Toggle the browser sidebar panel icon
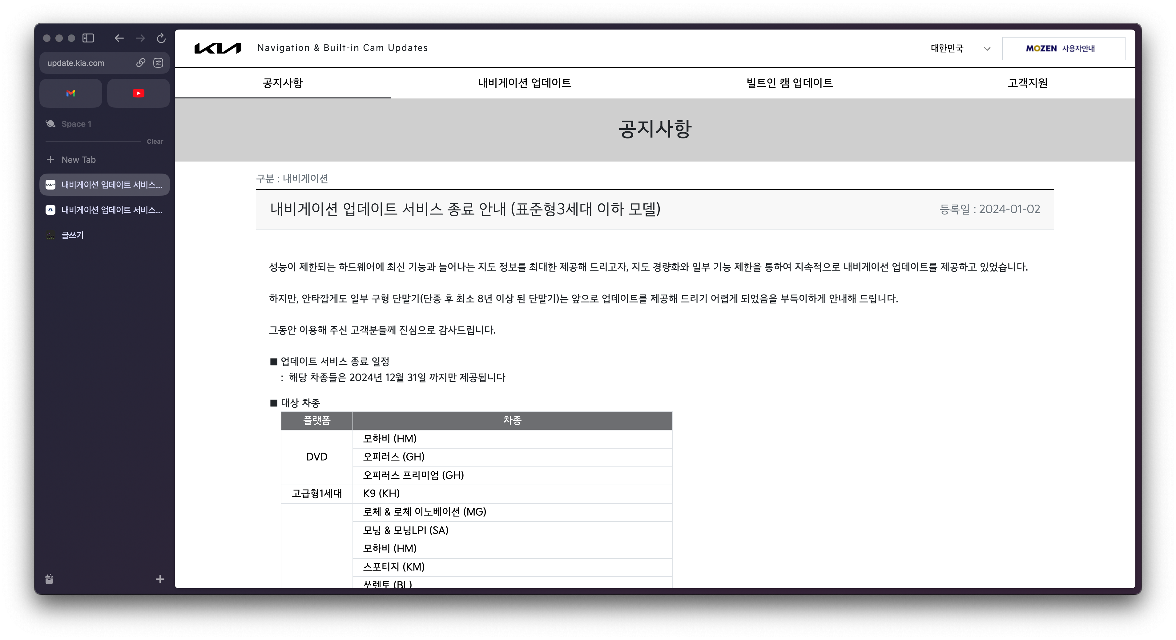The width and height of the screenshot is (1176, 640). (x=88, y=38)
